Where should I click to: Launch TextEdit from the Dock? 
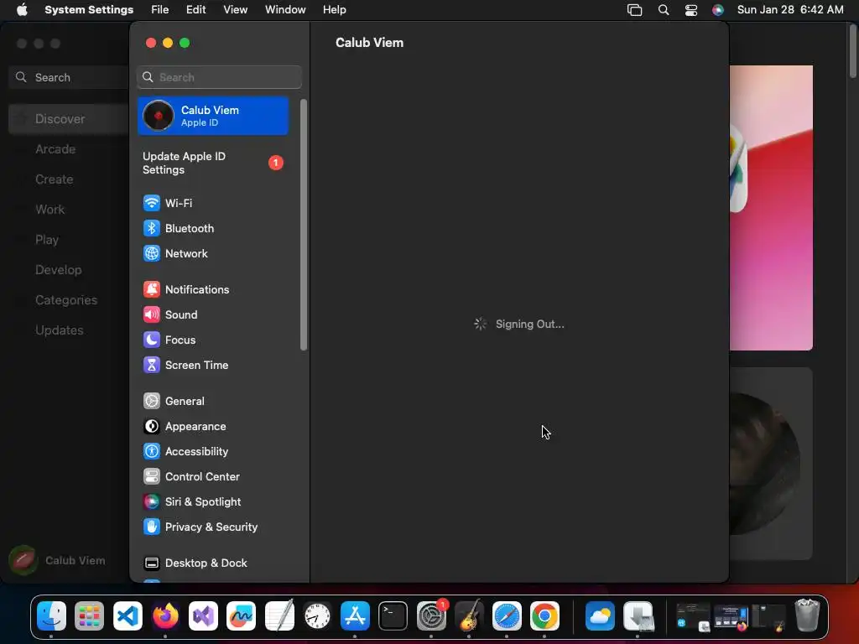[x=279, y=616]
